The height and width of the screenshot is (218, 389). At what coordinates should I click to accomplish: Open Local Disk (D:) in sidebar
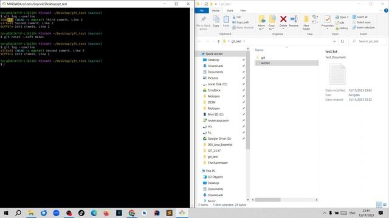[217, 84]
